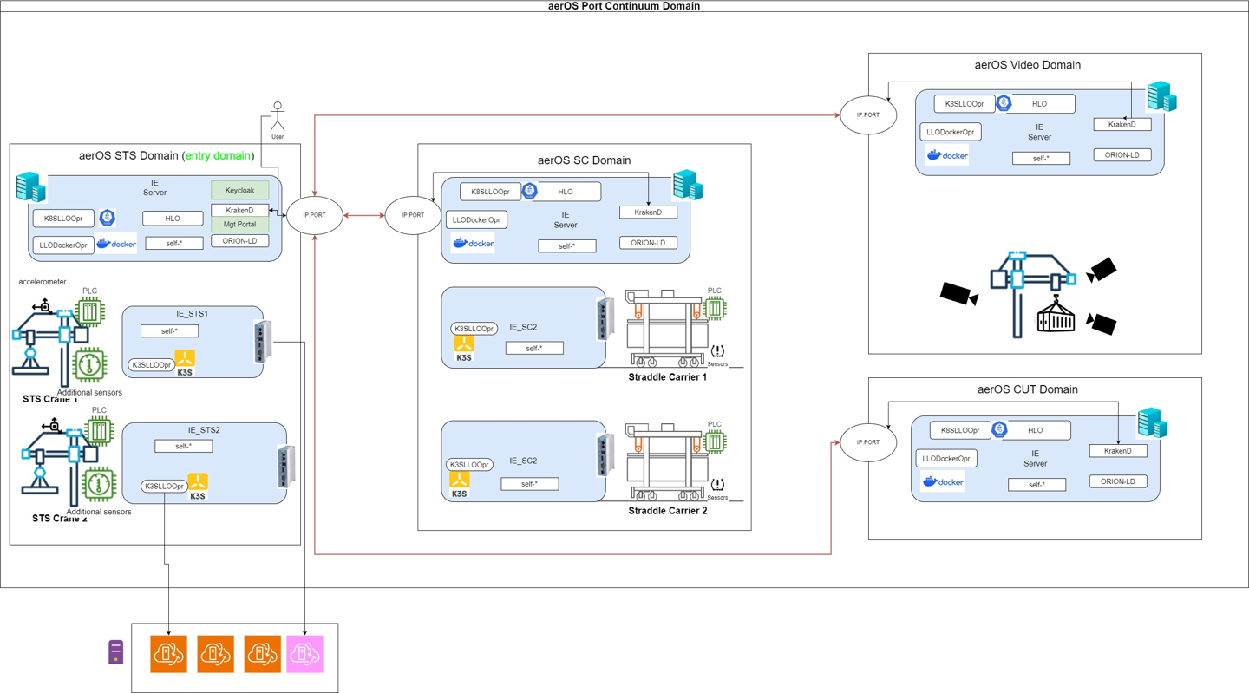Click the Kubernetes icon in Video Domain
Viewport: 1249px width, 693px height.
tap(1004, 103)
